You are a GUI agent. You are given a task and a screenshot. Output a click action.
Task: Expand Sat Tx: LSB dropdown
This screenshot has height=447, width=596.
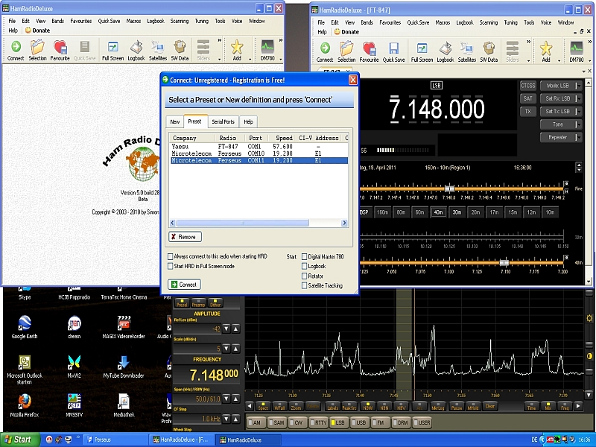(579, 111)
